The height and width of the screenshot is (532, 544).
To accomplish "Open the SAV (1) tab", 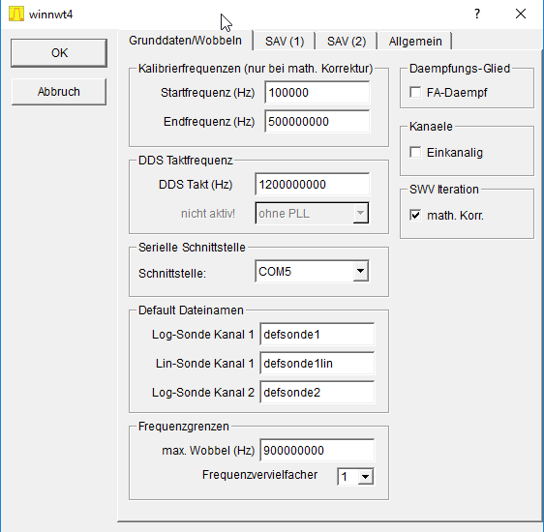I will point(285,42).
